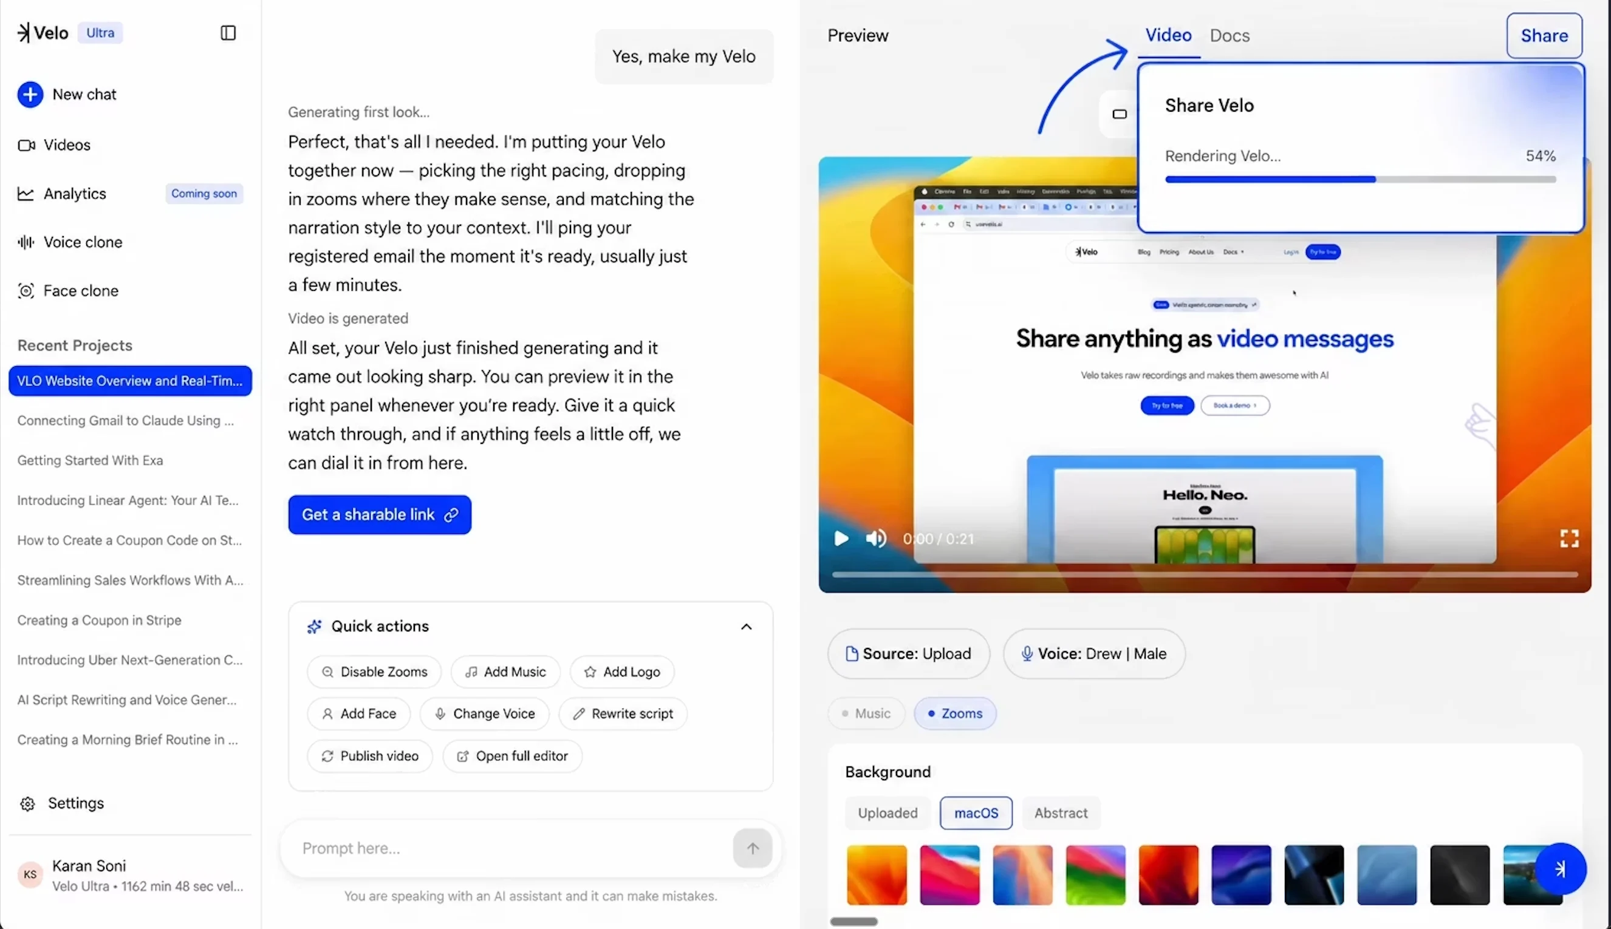Choose the orange Ventura background swatch
1611x929 pixels.
[x=877, y=875]
